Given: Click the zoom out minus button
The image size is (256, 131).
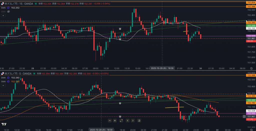Looking at the screenshot, I should 110,120.
